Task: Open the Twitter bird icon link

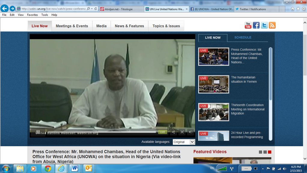Action: tap(264, 26)
